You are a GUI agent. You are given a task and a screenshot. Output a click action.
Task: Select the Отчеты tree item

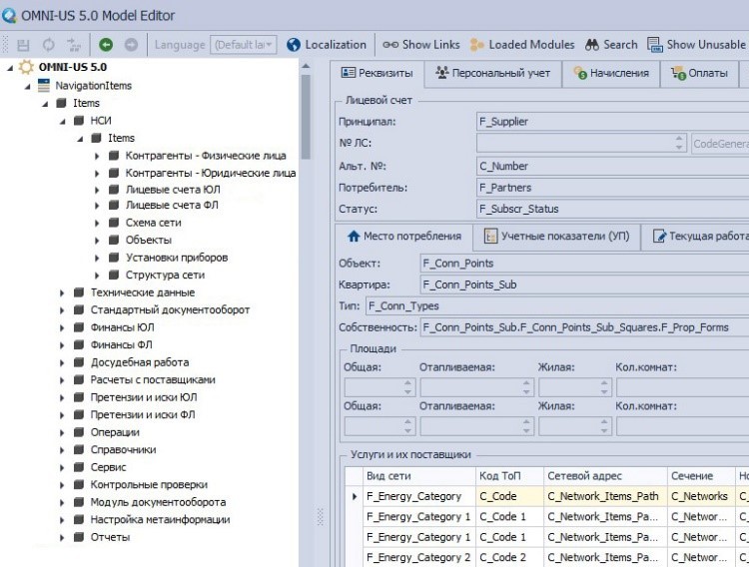[110, 537]
